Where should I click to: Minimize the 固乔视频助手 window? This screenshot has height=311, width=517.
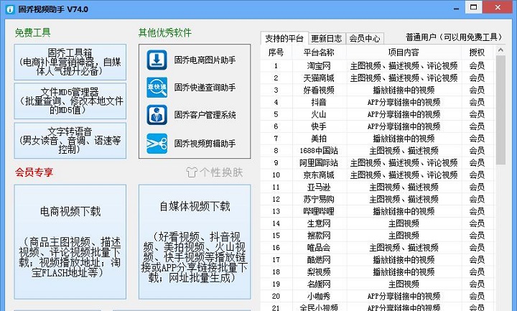click(457, 8)
